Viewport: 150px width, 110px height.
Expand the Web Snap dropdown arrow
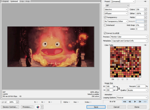pyautogui.click(x=145, y=25)
